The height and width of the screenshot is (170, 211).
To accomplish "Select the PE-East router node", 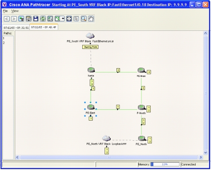I will click(91, 107).
